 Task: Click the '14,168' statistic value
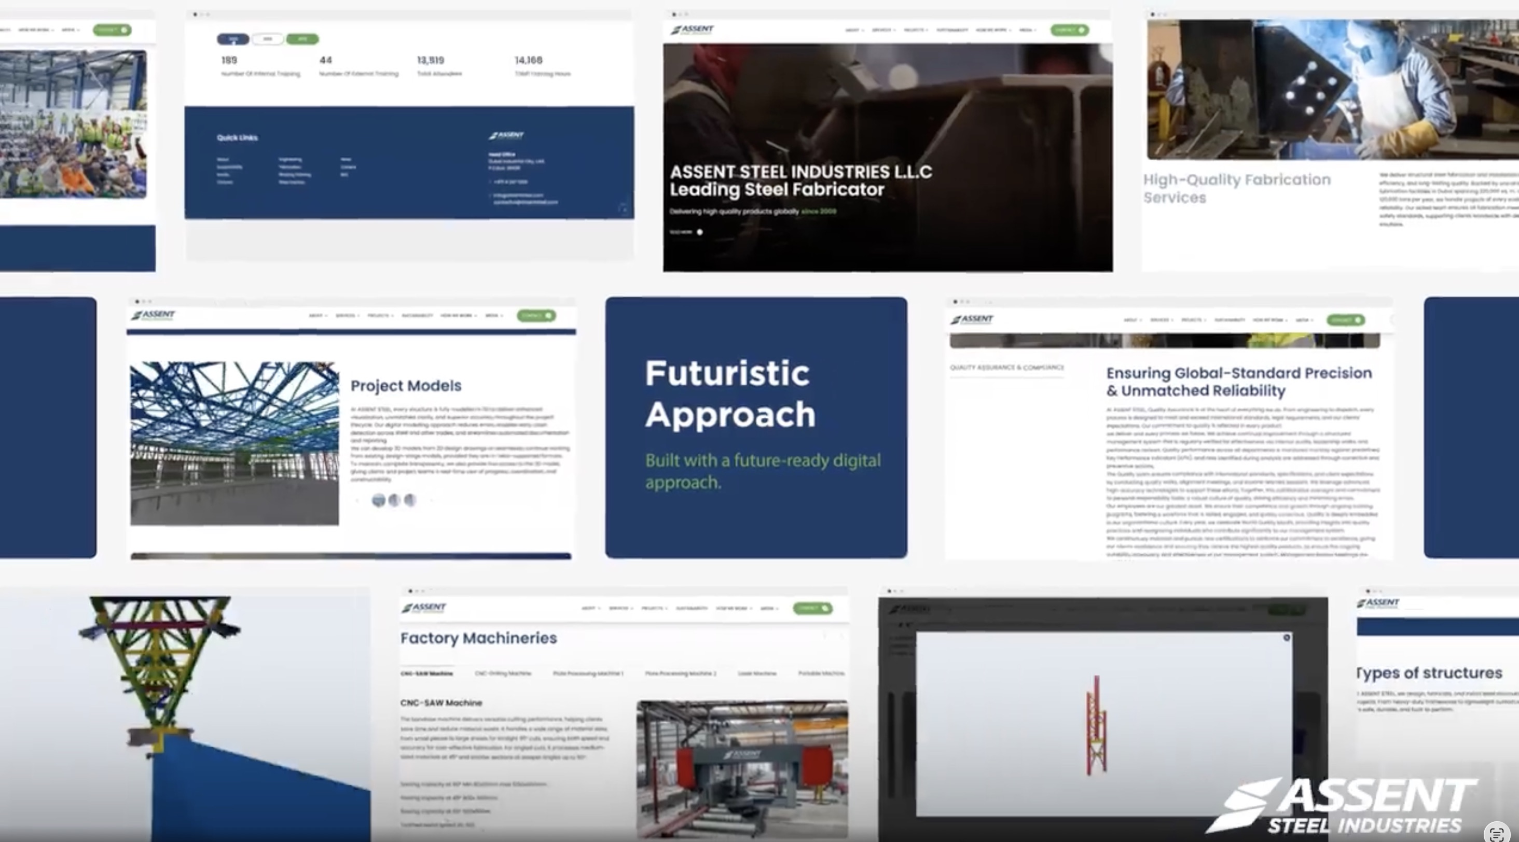528,60
